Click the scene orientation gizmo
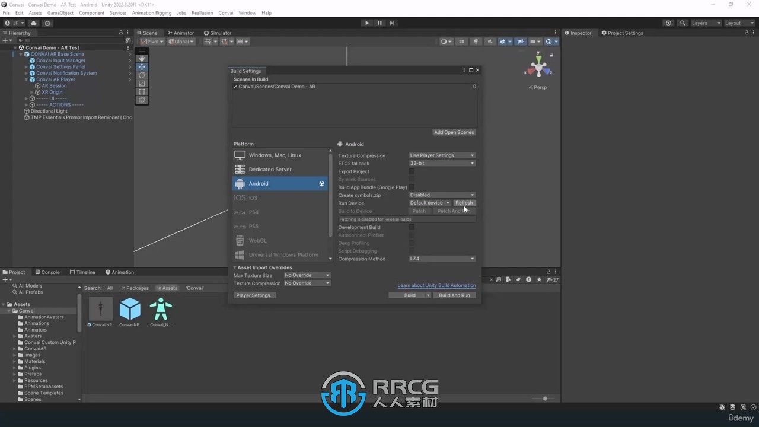Screen dimensions: 759x427 click(x=538, y=66)
